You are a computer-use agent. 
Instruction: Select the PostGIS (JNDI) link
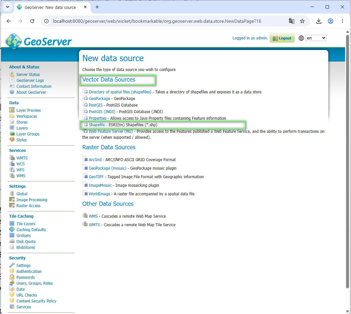pyautogui.click(x=102, y=111)
